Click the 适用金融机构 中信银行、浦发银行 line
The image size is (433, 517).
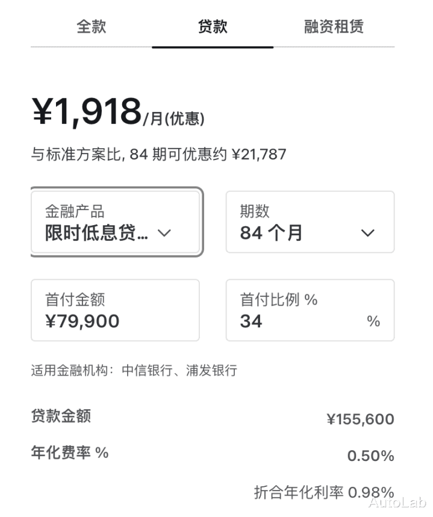click(x=134, y=370)
